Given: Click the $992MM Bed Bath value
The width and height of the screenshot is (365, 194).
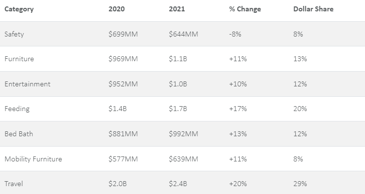Looking at the screenshot, I should coord(183,134).
